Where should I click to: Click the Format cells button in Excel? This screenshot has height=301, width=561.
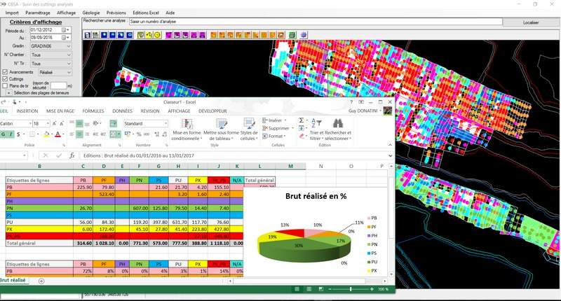[274, 136]
